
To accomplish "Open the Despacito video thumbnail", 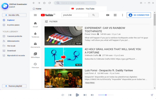I will 63,78.
